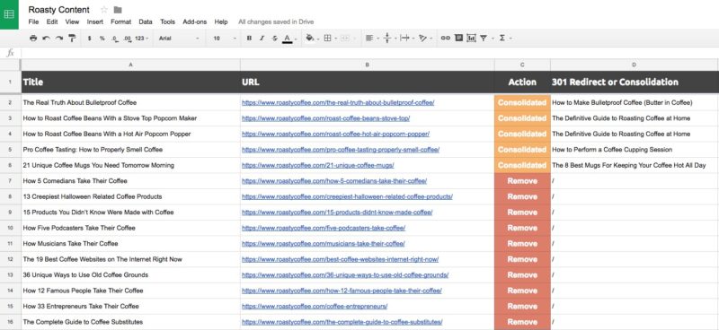The width and height of the screenshot is (719, 330).
Task: Open the Data menu
Action: 146,22
